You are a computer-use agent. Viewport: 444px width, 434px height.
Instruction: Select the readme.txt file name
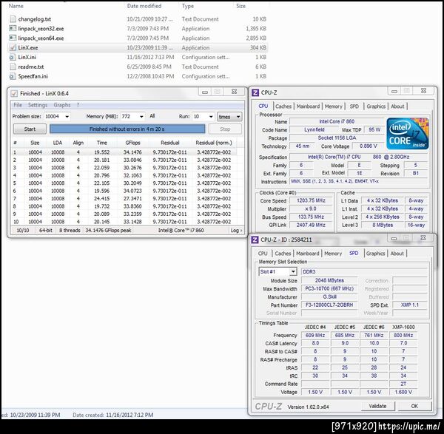(31, 67)
